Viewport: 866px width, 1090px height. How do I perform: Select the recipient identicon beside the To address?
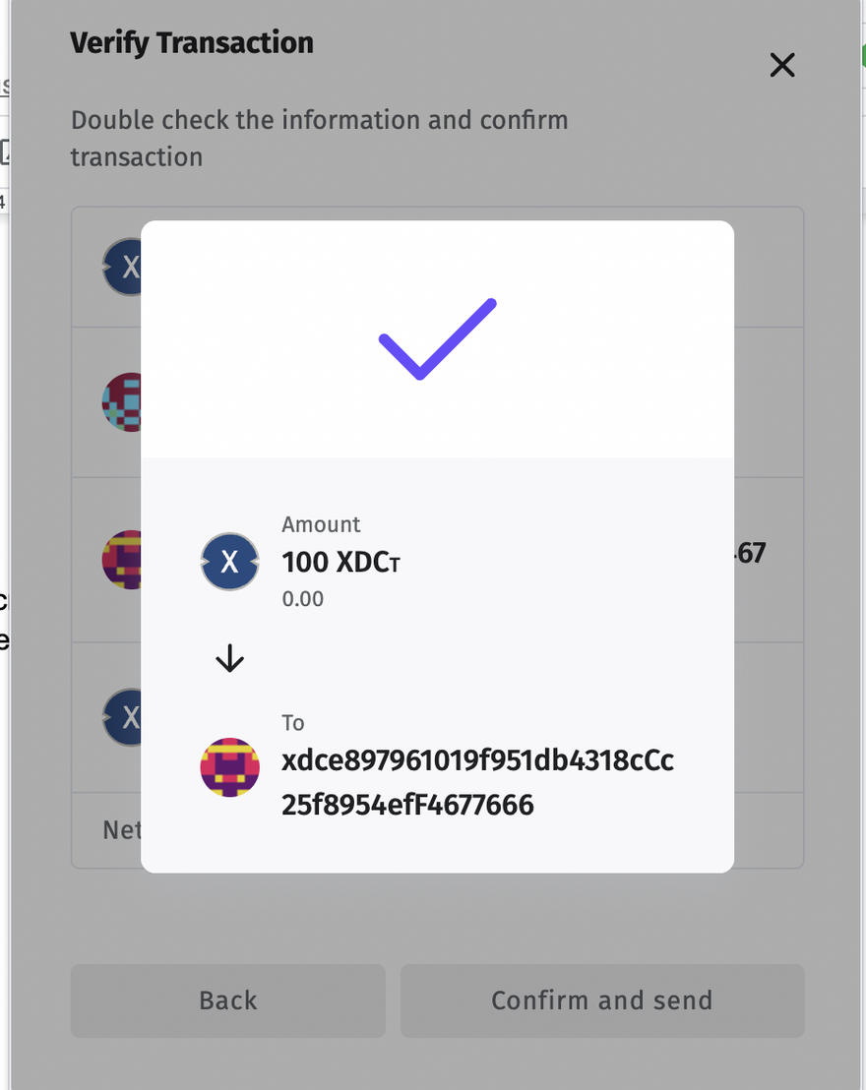tap(229, 767)
